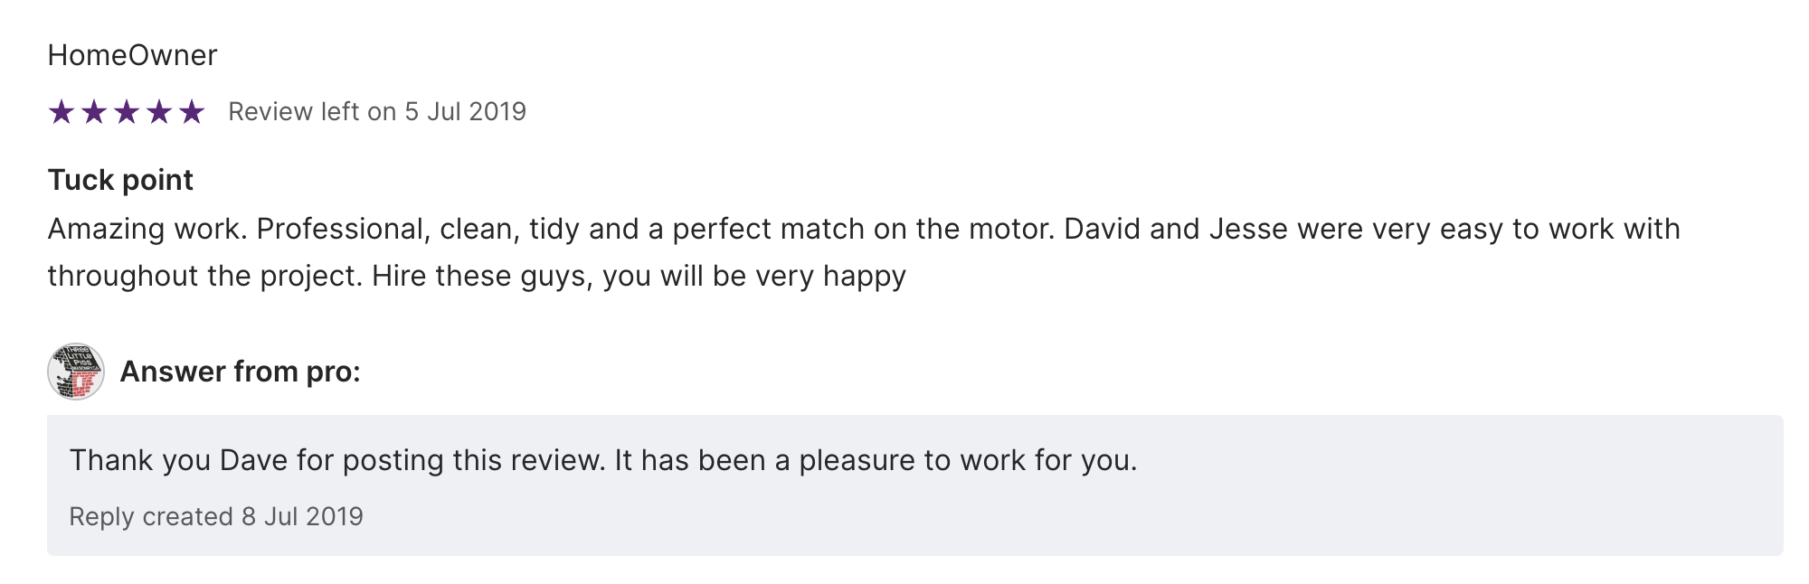Click the HomeOwner reviewer name
The image size is (1809, 584).
tap(132, 55)
